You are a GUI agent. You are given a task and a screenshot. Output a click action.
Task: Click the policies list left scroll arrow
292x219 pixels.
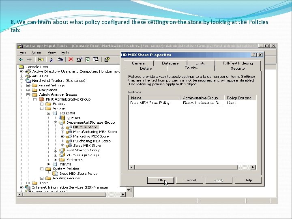(131, 167)
